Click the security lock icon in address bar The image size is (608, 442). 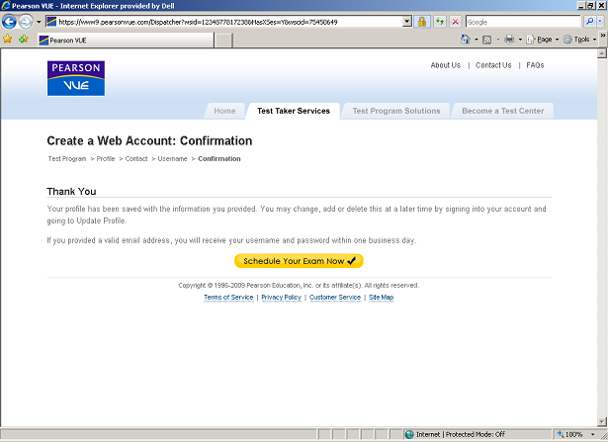[421, 21]
